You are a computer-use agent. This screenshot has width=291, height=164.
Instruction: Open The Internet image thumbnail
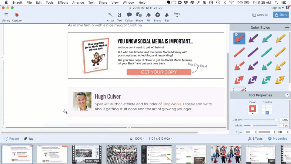point(122,154)
